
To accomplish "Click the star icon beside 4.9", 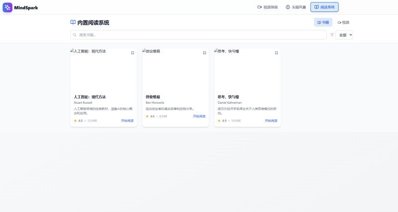I will (x=219, y=121).
